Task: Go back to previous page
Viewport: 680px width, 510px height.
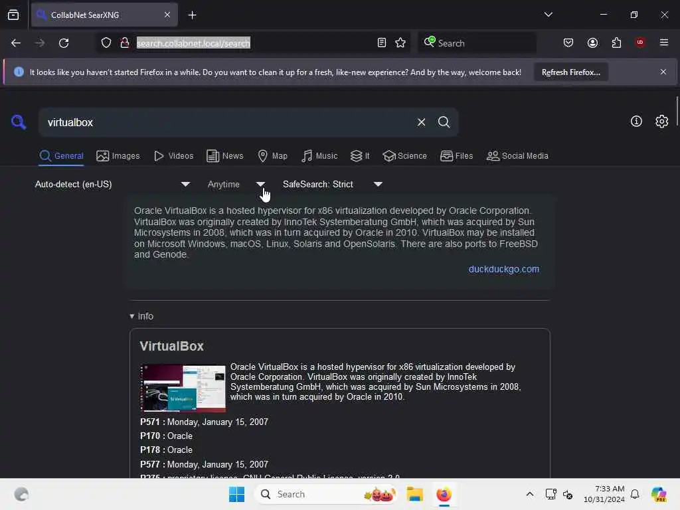Action: click(16, 43)
